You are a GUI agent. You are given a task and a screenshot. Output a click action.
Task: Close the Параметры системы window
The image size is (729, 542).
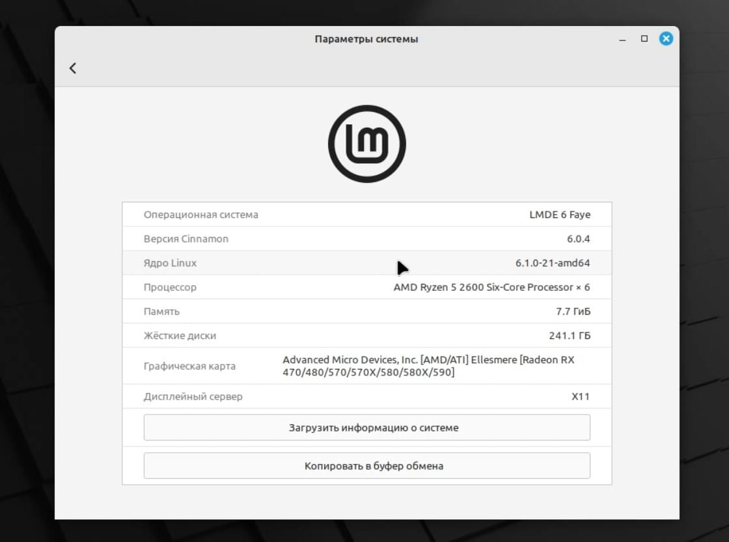tap(666, 38)
